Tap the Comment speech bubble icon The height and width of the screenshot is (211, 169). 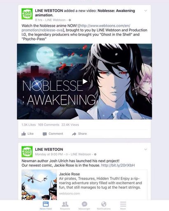45,134
